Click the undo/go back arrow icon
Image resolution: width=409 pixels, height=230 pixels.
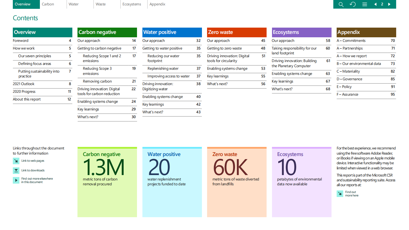[353, 4]
